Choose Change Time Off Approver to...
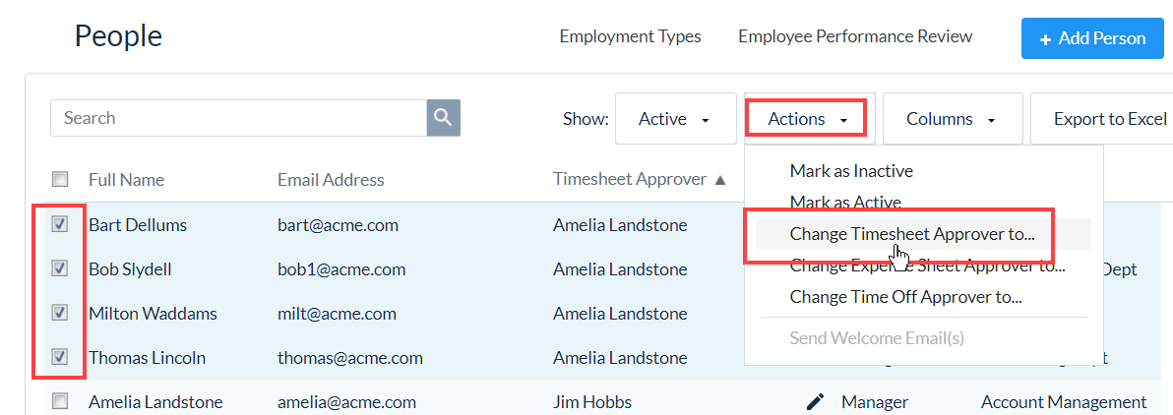Image resolution: width=1173 pixels, height=415 pixels. pos(906,296)
